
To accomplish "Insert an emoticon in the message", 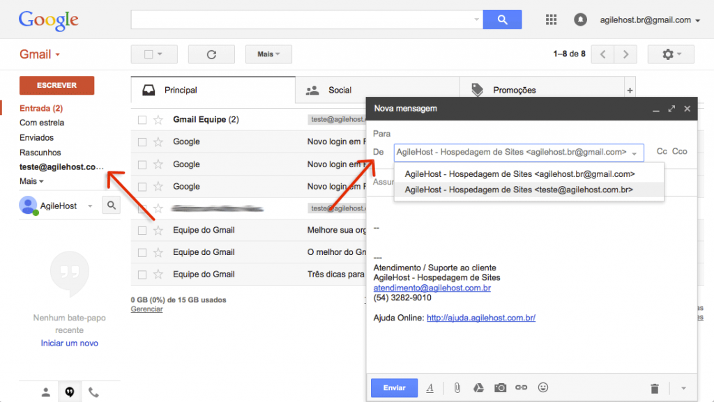I will pos(542,387).
